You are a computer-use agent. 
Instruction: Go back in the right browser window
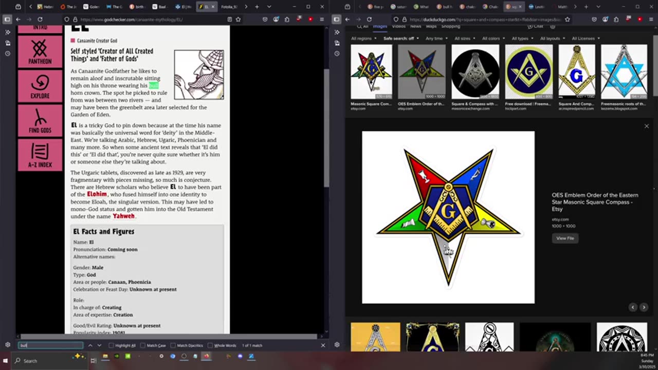[348, 19]
